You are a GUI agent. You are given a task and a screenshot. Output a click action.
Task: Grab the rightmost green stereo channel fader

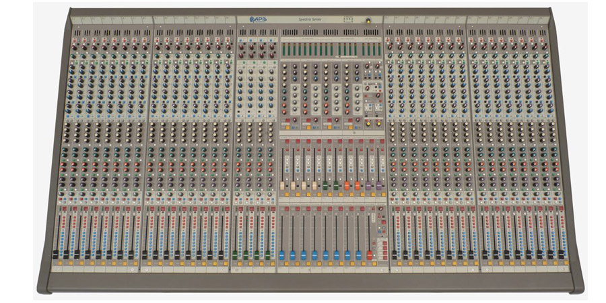pyautogui.click(x=267, y=255)
